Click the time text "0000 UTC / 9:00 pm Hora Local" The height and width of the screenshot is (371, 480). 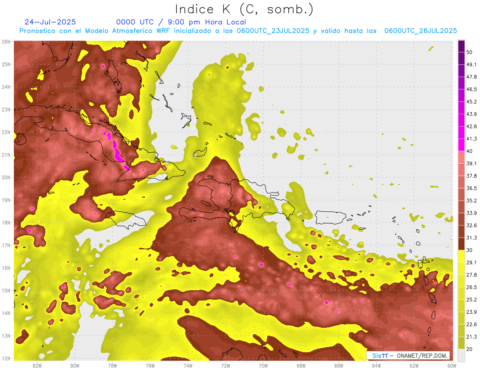pos(181,22)
